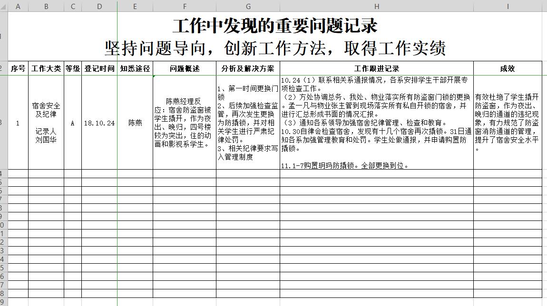Select column I header
This screenshot has height=306, width=547.
(x=508, y=6)
